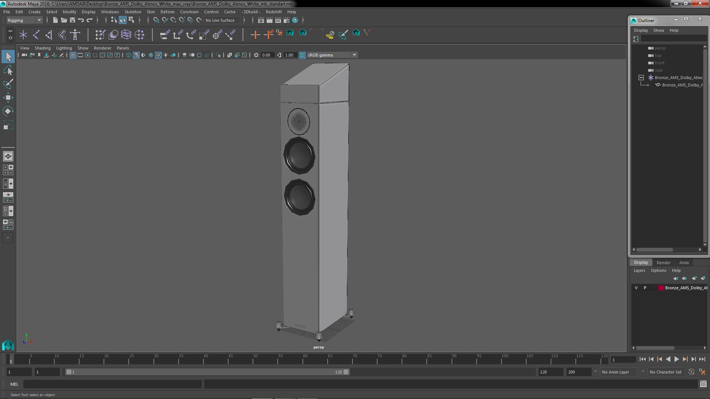Viewport: 710px width, 399px height.
Task: Click the Undo arrow icon
Action: [81, 20]
